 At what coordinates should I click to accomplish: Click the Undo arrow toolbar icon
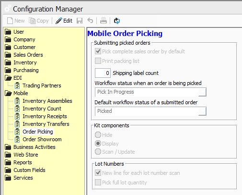click(90, 21)
